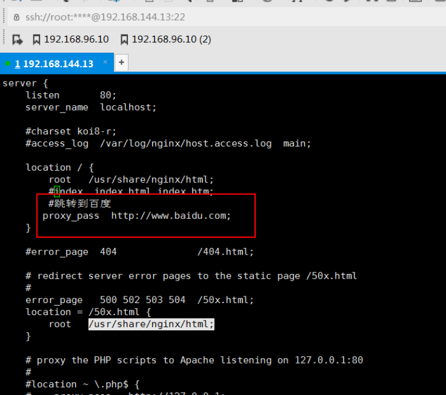Click the '#跳转到百度' comment line

[x=79, y=204]
